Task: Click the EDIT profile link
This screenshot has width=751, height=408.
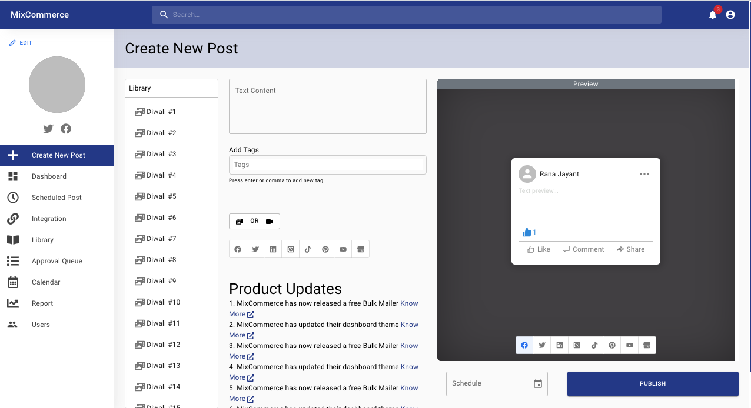Action: tap(21, 43)
